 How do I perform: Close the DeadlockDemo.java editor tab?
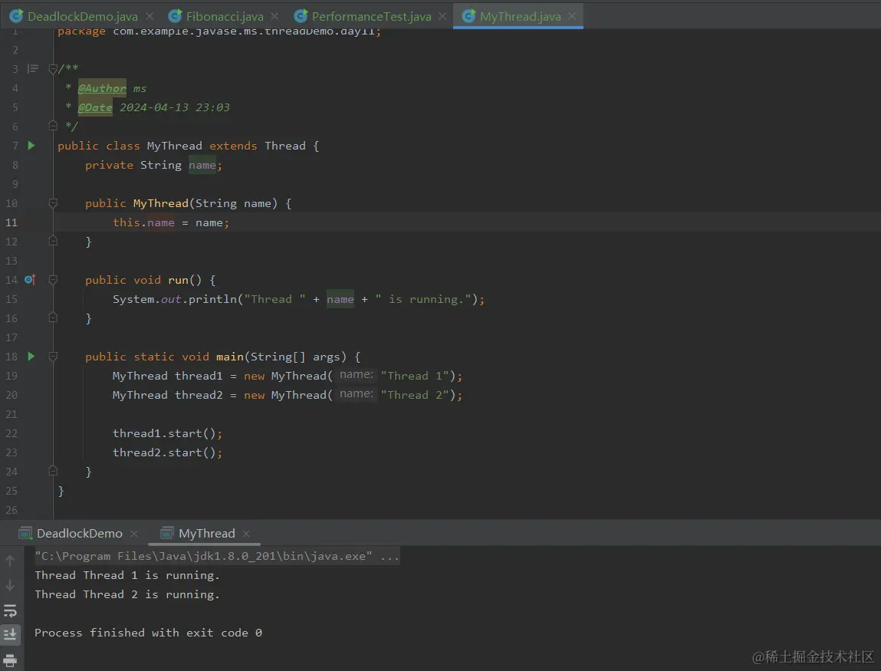pos(150,16)
